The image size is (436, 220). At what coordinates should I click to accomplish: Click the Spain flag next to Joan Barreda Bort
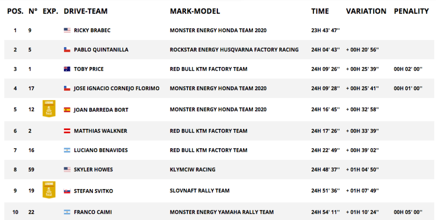[67, 110]
